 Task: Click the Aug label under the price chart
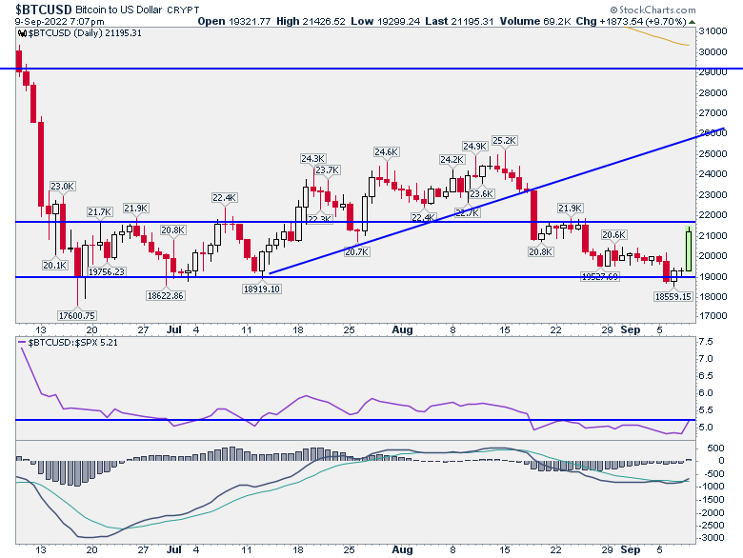402,329
